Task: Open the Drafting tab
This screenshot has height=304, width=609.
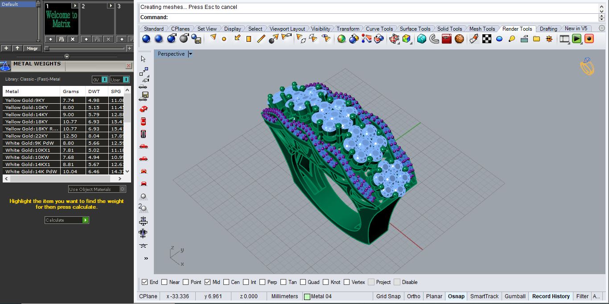Action: click(549, 28)
